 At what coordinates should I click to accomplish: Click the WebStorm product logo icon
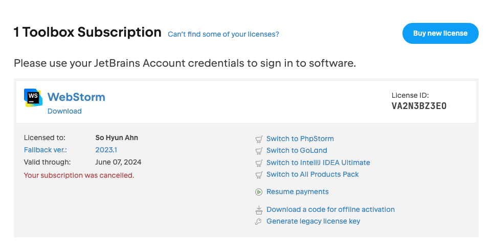point(33,98)
